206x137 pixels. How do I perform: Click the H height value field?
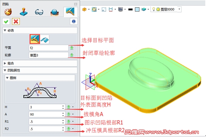click(x=45, y=107)
